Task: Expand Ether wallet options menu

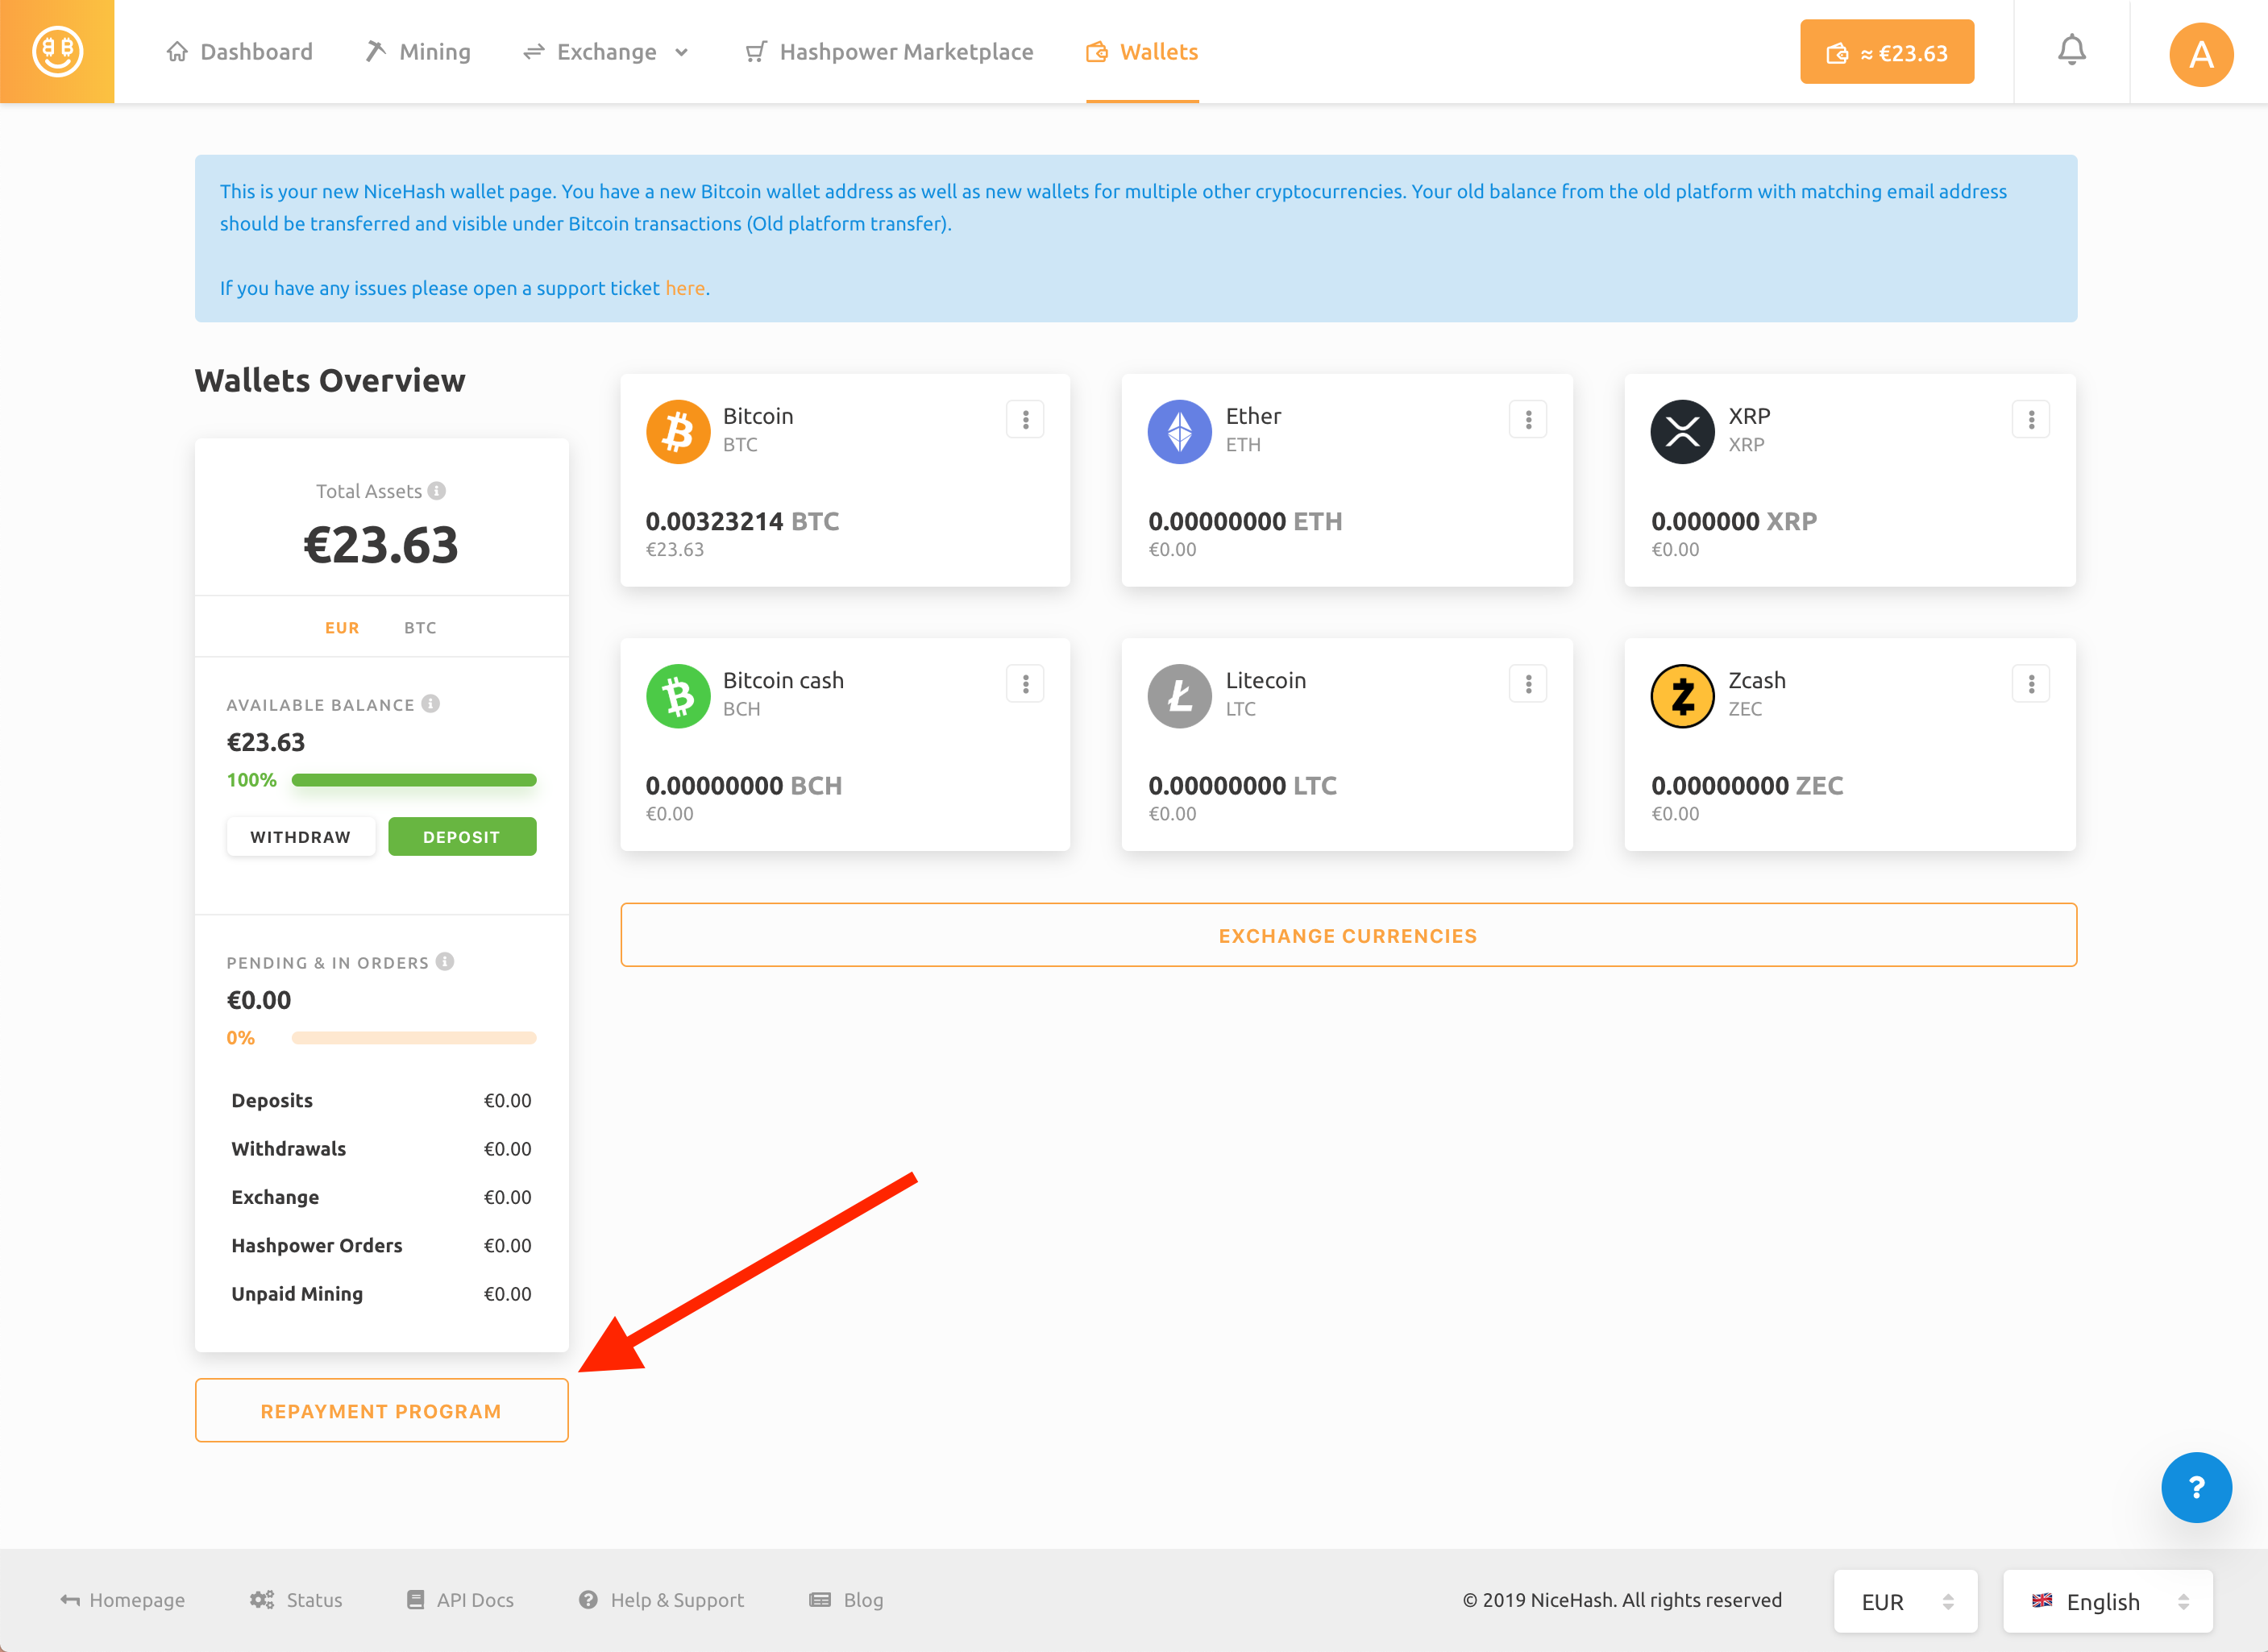Action: (1527, 419)
